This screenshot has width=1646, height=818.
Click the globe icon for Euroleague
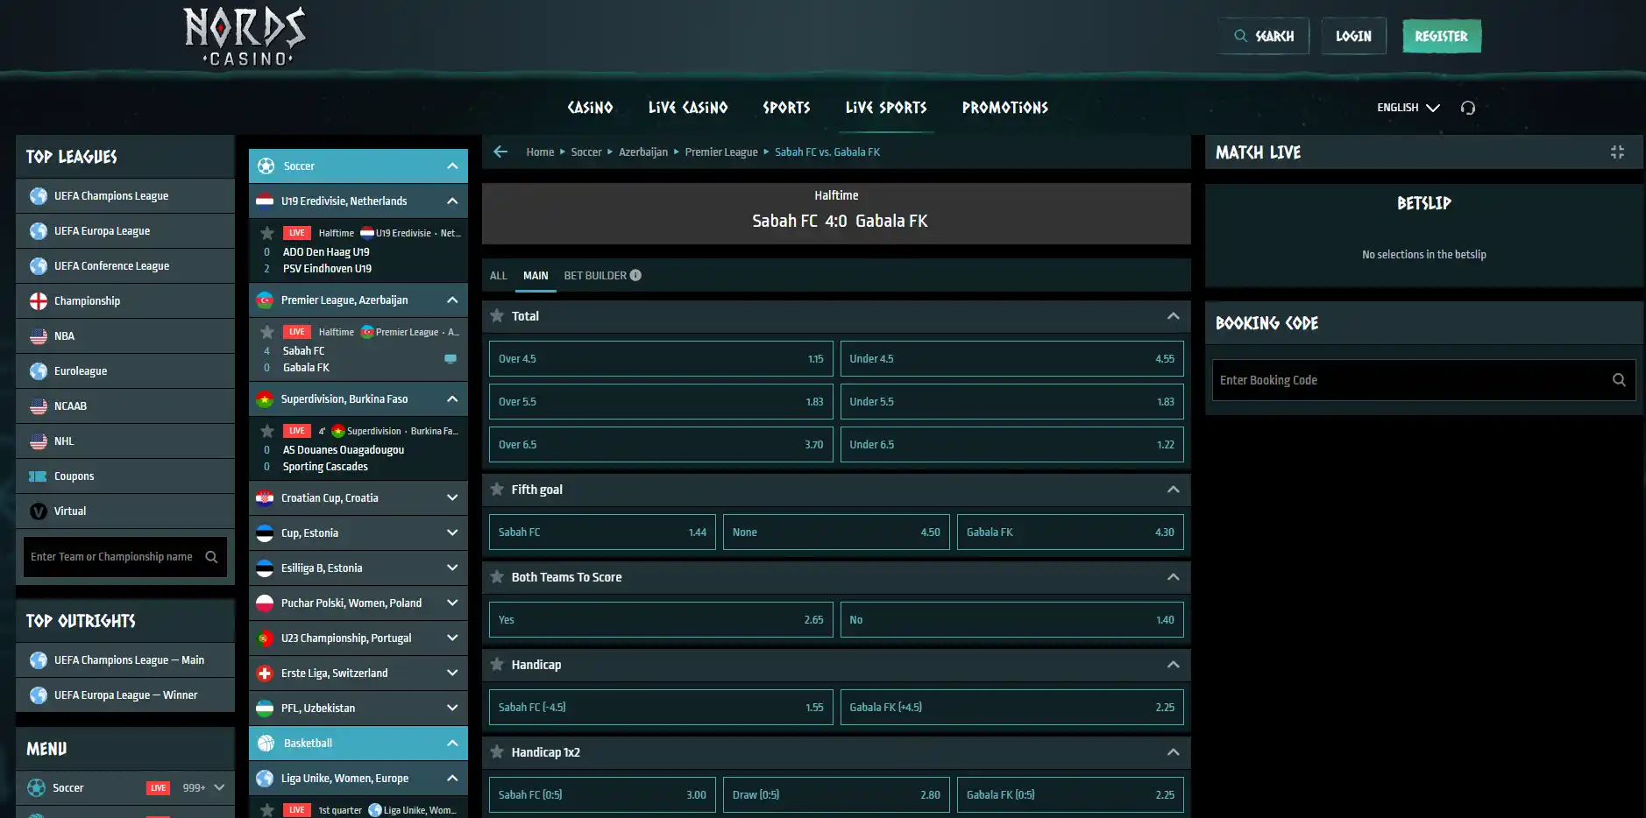click(x=39, y=371)
